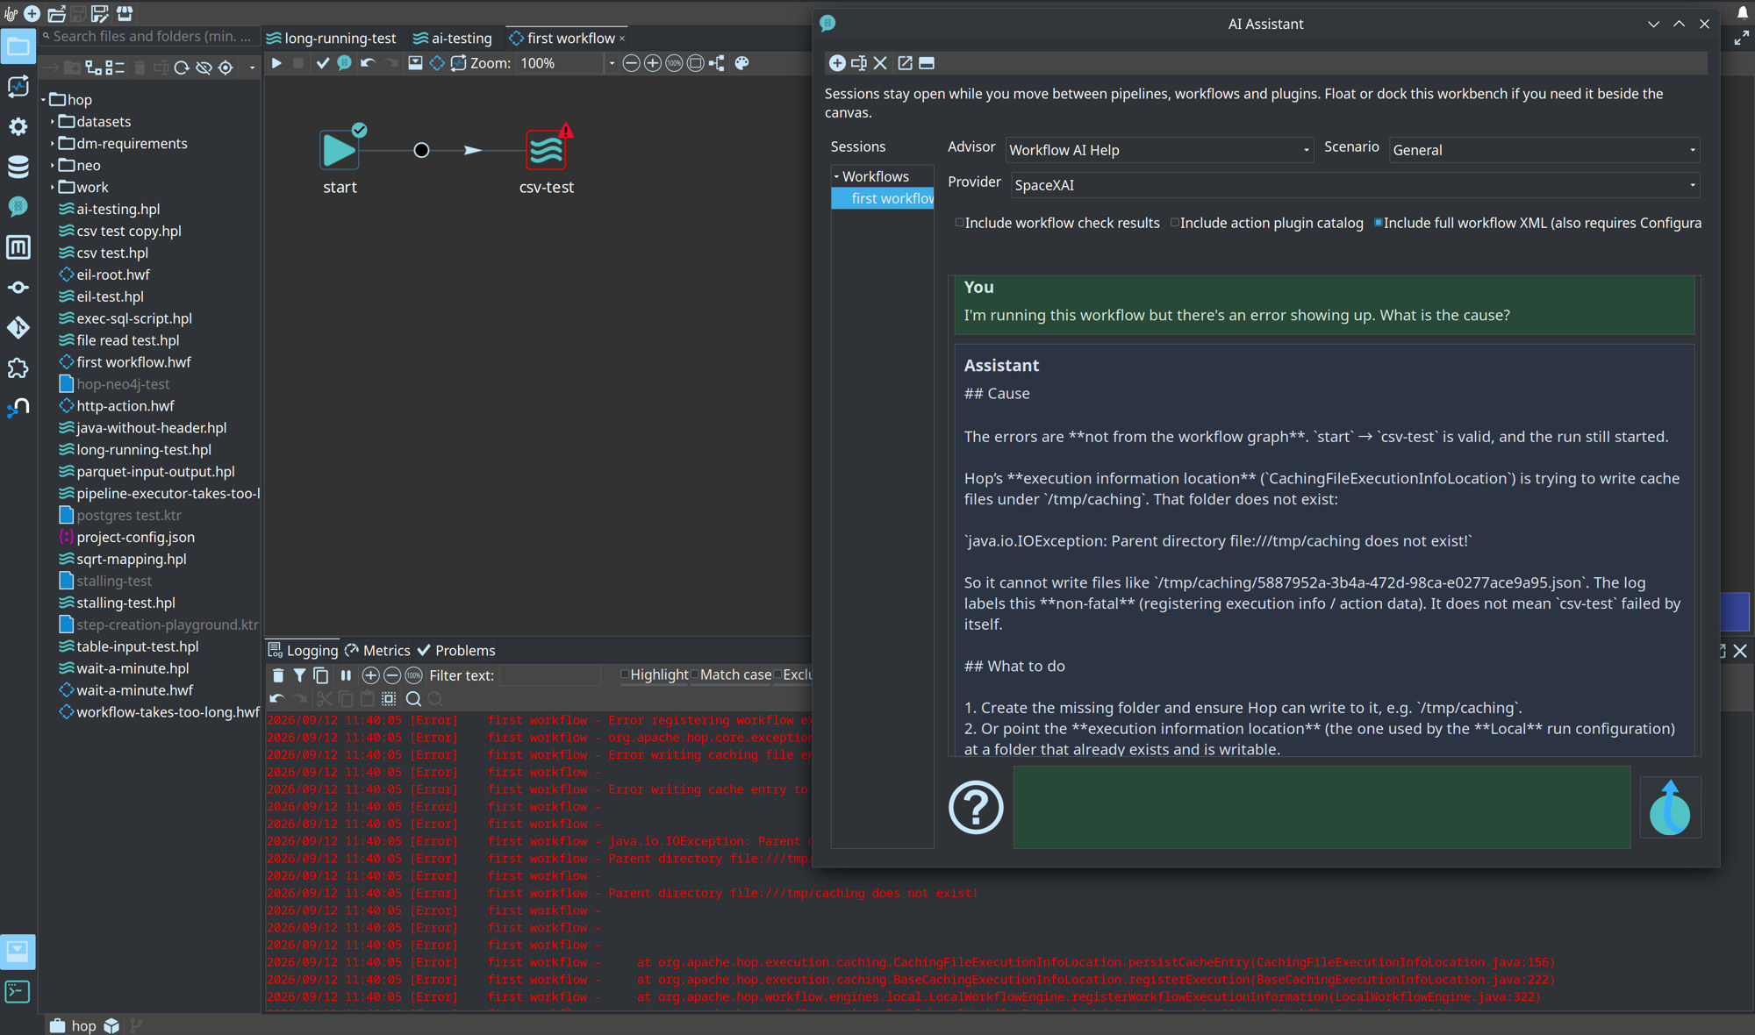
Task: Toggle hidden files eye icon in explorer
Action: 204,68
